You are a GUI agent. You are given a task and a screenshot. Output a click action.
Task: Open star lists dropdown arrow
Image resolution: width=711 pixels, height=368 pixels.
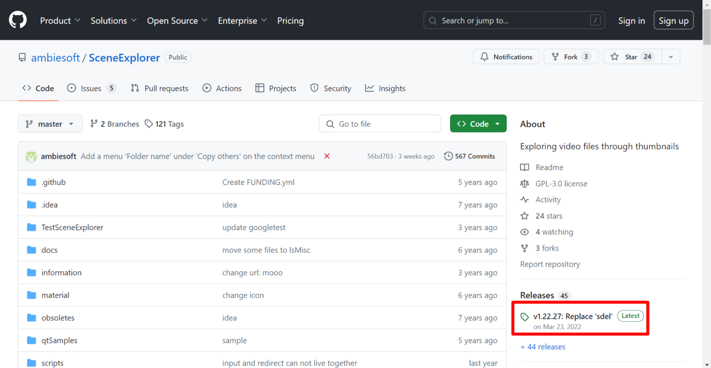(x=671, y=57)
